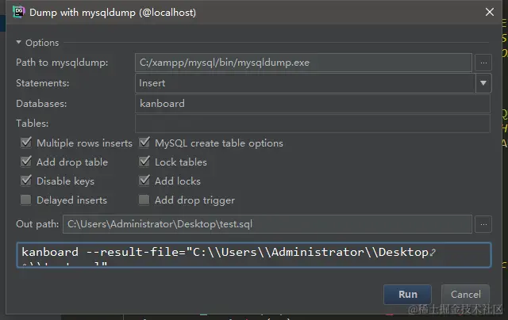Enable Add drop trigger checkbox
Image resolution: width=508 pixels, height=320 pixels.
click(x=144, y=200)
